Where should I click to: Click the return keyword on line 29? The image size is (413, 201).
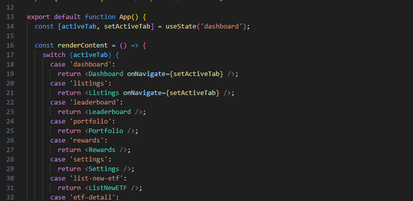click(x=69, y=168)
